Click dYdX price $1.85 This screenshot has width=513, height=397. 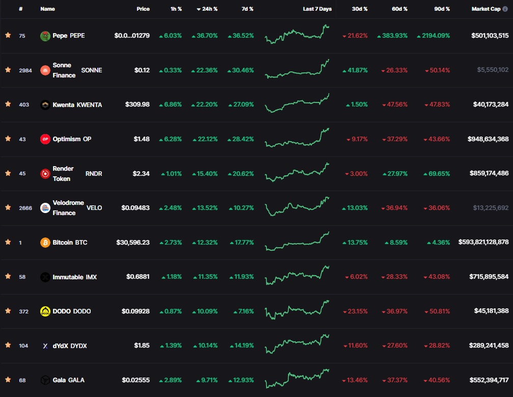[x=142, y=346]
